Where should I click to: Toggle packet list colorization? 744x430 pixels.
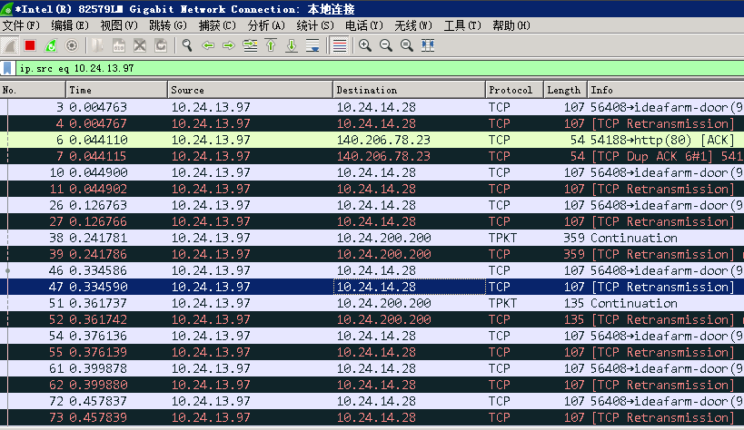tap(339, 45)
